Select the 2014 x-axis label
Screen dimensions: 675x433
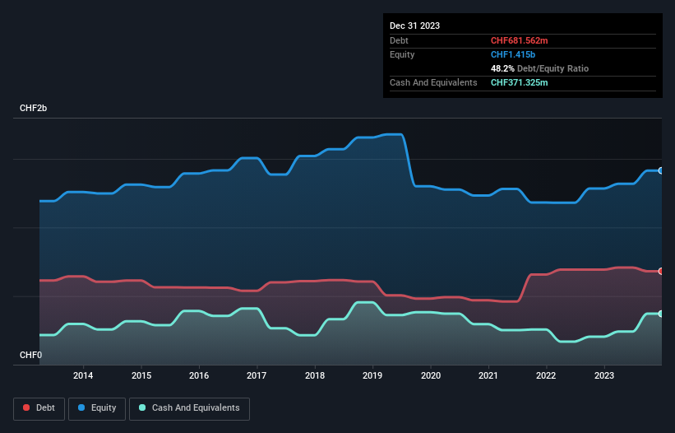pyautogui.click(x=83, y=377)
